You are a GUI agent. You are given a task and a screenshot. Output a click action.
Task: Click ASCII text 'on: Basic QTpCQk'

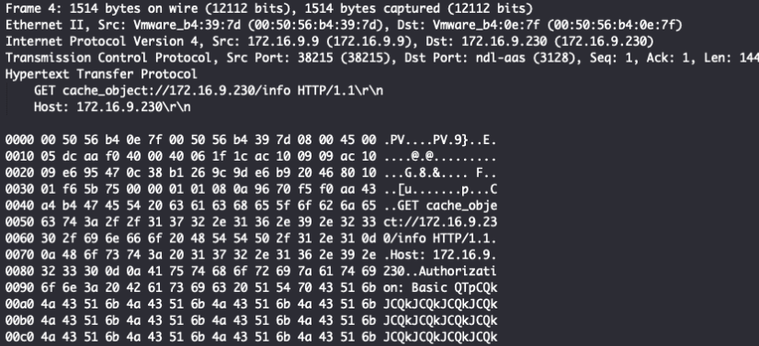[x=440, y=288]
